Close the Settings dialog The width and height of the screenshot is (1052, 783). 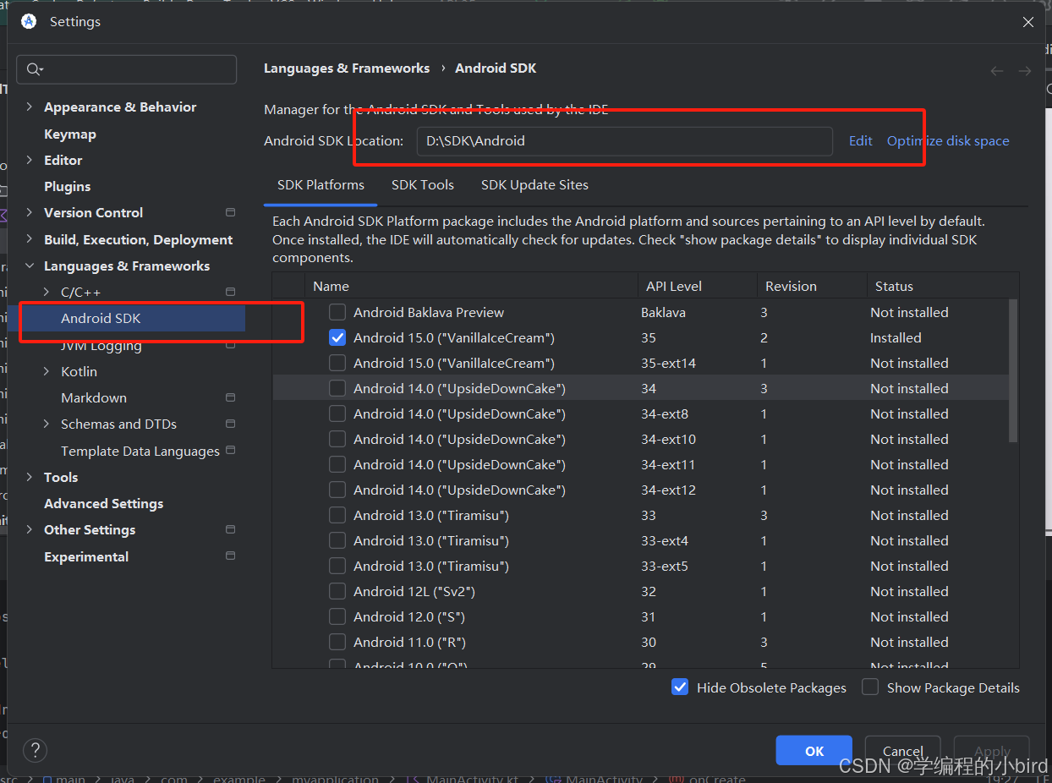click(x=1028, y=23)
